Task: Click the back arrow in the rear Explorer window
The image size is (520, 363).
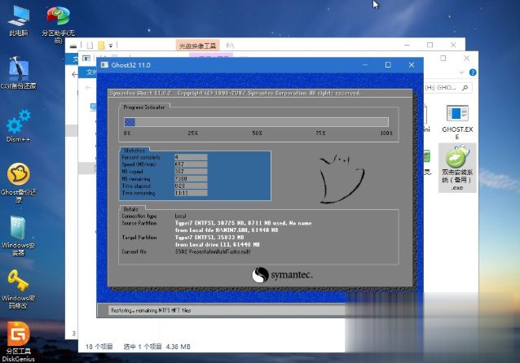Action: pyautogui.click(x=75, y=75)
